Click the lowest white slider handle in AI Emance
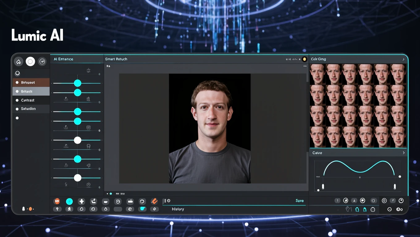 [x=78, y=178]
